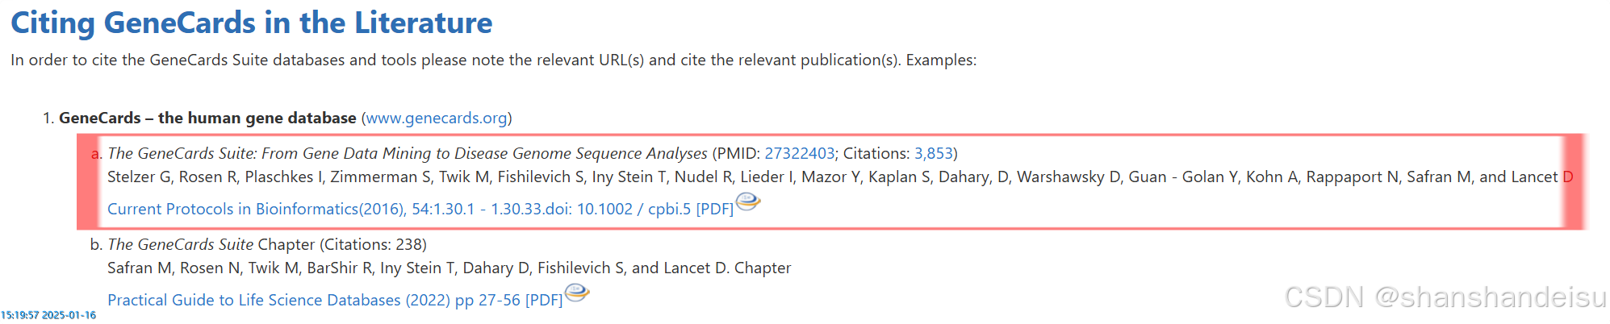
Task: Click the list marker 'b.'
Action: tap(96, 244)
